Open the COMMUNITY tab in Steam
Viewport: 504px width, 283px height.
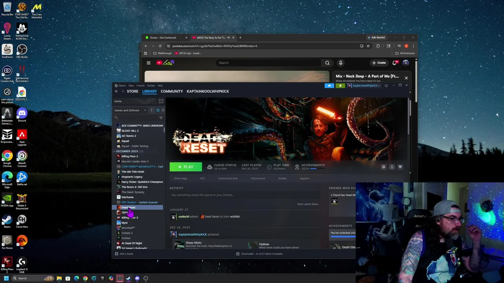click(172, 91)
